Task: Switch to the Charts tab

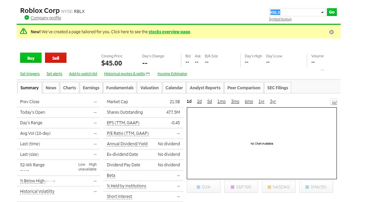Action: pyautogui.click(x=70, y=88)
